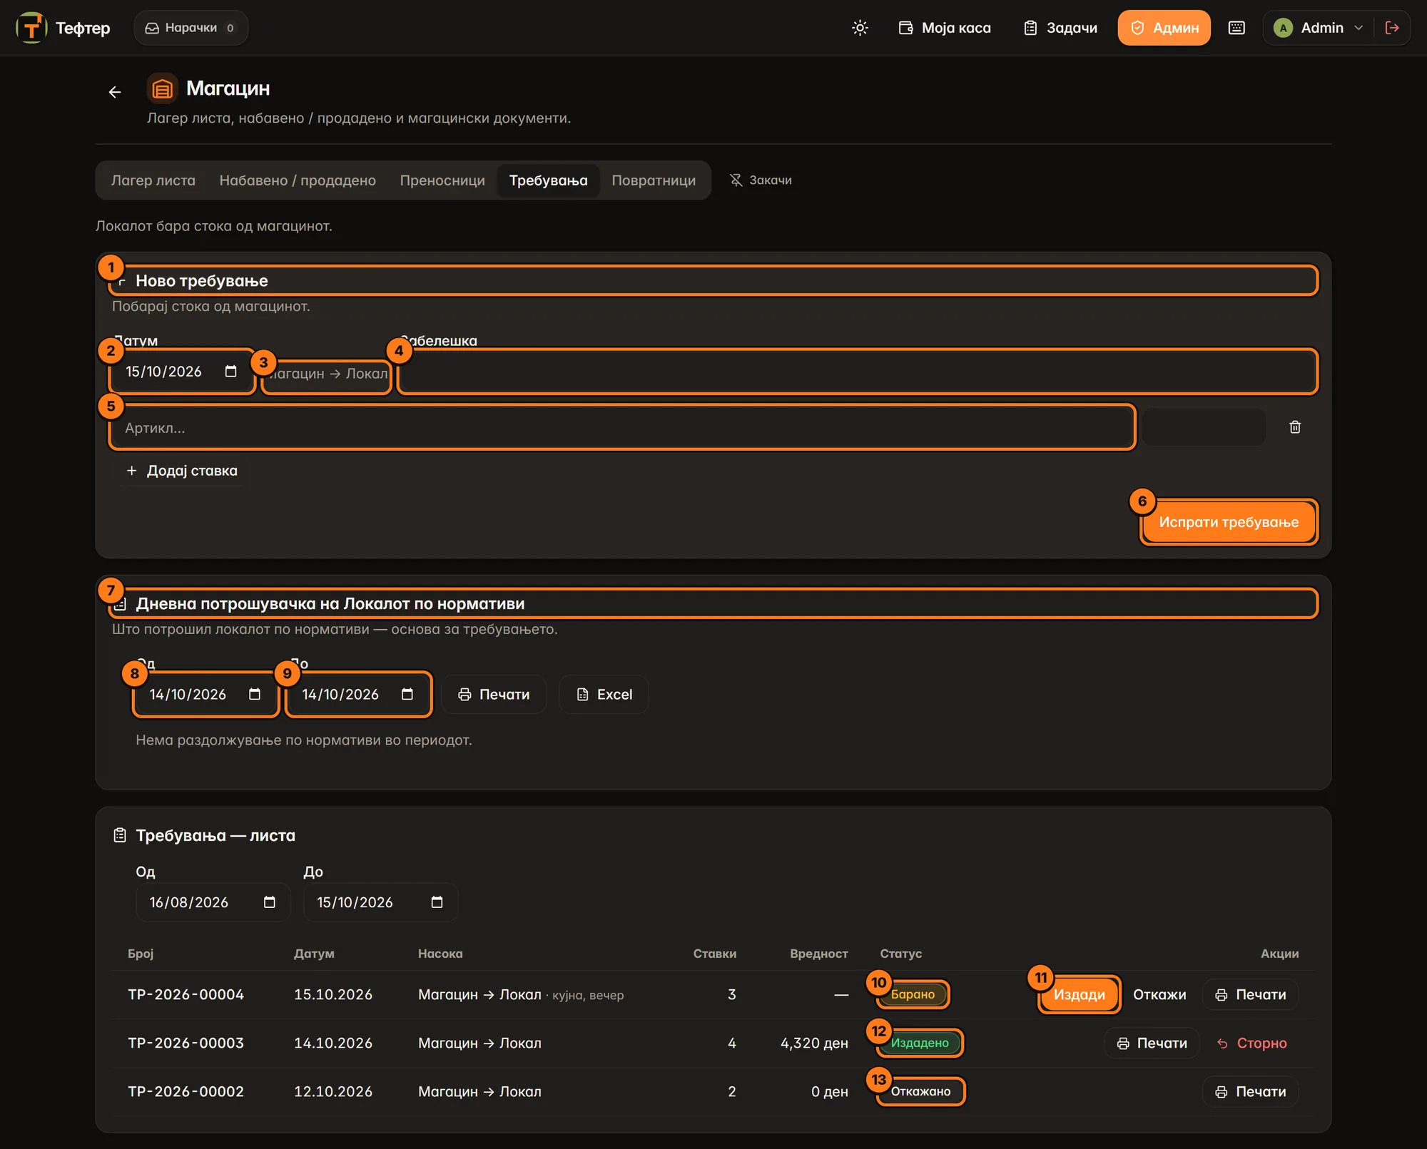
Task: Click the quantity field beside Артикл
Action: pyautogui.click(x=1204, y=427)
